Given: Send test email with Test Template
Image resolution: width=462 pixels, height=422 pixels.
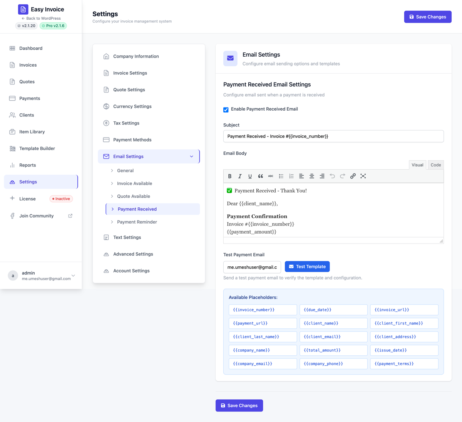Looking at the screenshot, I should [x=307, y=267].
